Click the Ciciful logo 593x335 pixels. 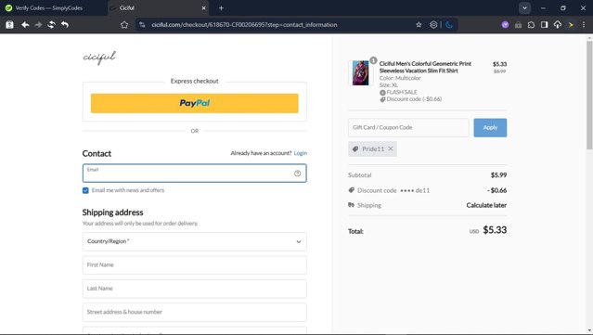pyautogui.click(x=99, y=58)
